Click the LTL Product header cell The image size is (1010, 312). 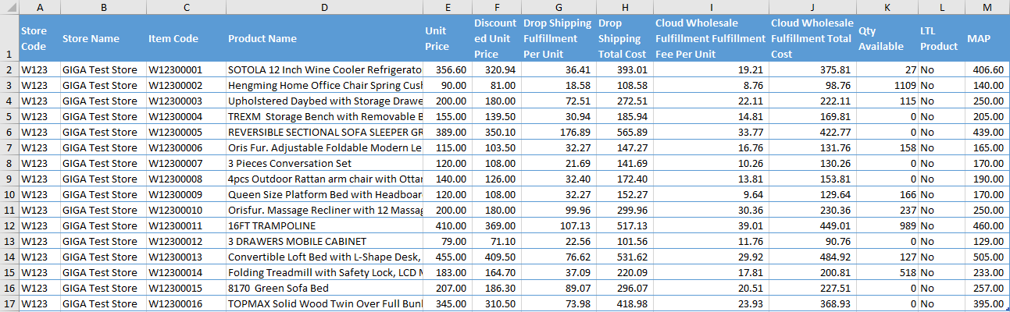(x=941, y=38)
